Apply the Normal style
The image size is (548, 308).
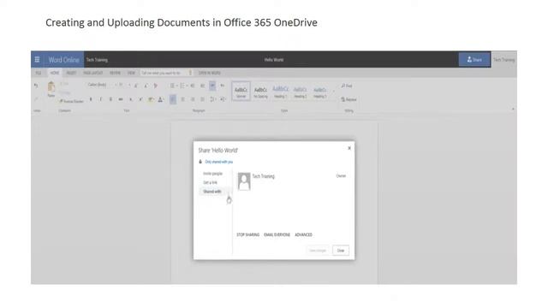click(241, 92)
